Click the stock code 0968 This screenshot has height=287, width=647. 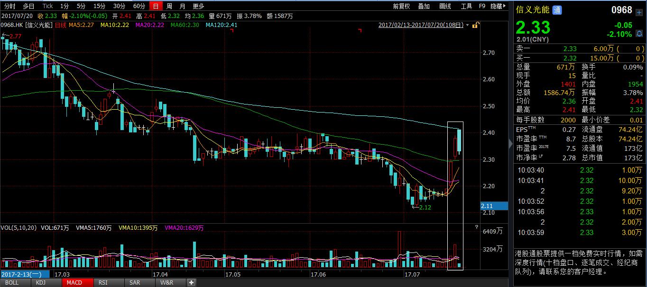(621, 10)
